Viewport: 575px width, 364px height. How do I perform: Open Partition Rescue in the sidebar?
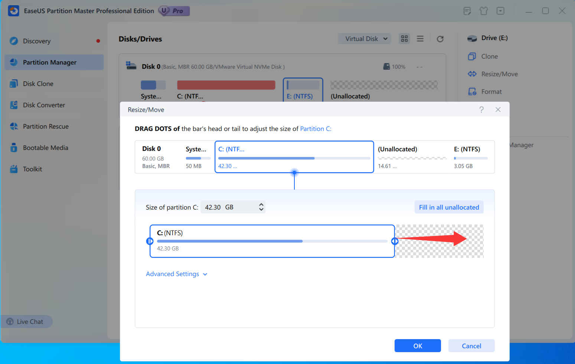pyautogui.click(x=54, y=127)
